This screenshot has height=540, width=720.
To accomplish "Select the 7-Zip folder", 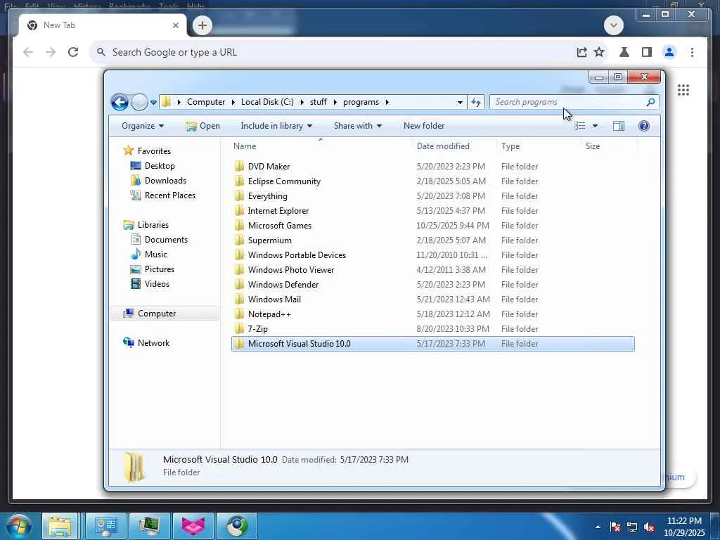I will (433, 329).
